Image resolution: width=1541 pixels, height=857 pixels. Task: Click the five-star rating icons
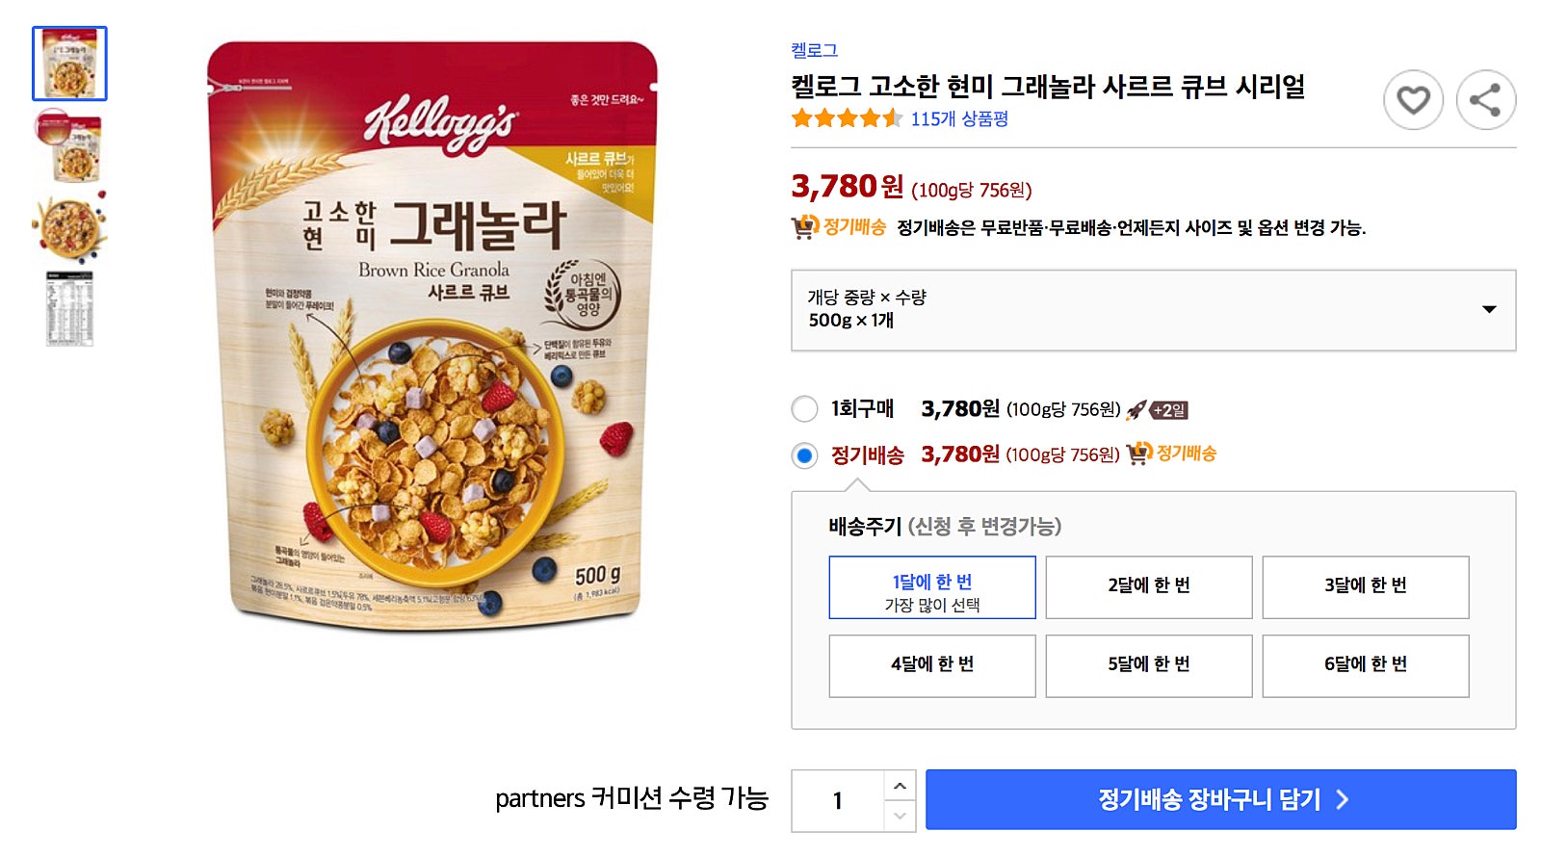[846, 118]
